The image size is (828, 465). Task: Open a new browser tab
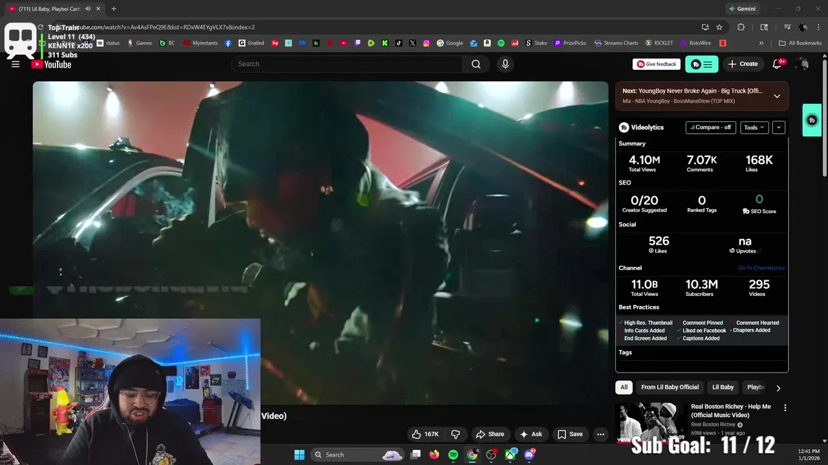coord(114,9)
